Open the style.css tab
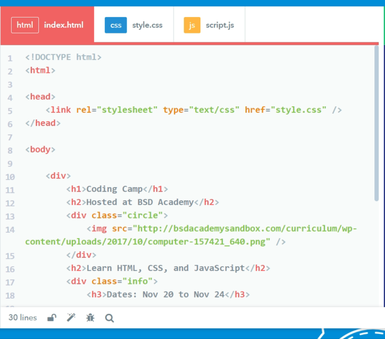 click(134, 25)
